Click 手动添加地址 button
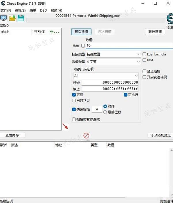The height and width of the screenshot is (203, 173). [161, 136]
